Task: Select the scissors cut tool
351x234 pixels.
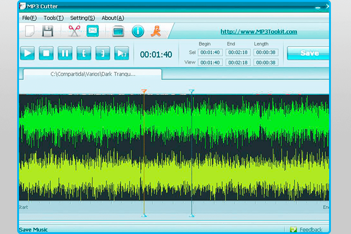Action: coord(74,31)
